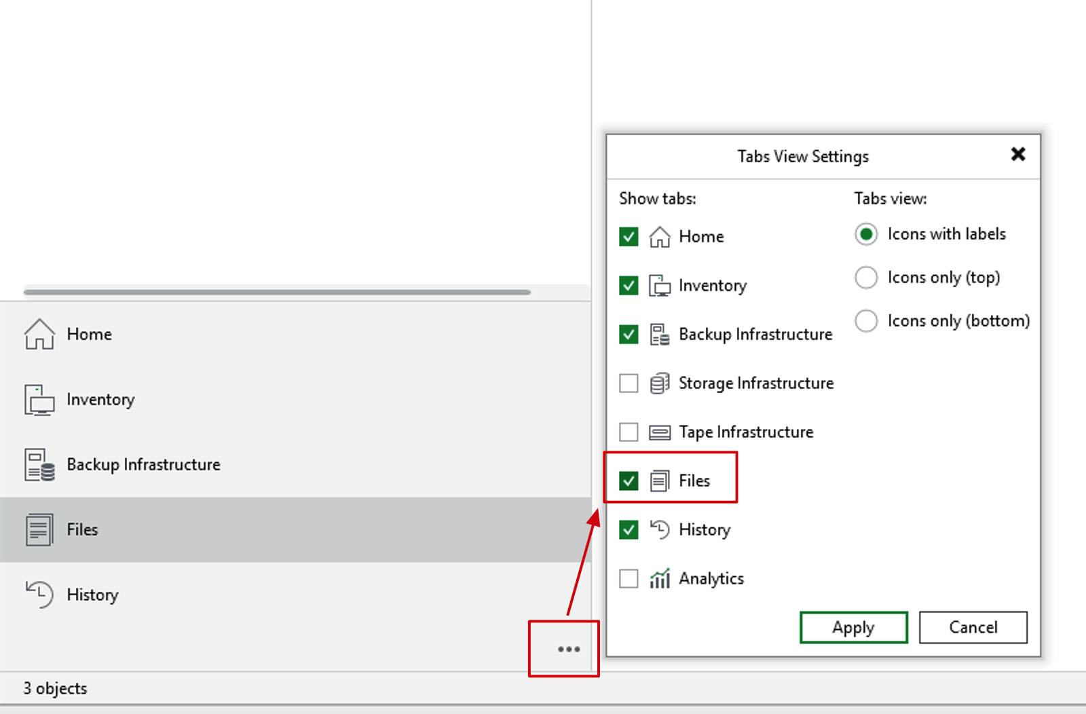Select Icons with labels radio button

click(866, 234)
